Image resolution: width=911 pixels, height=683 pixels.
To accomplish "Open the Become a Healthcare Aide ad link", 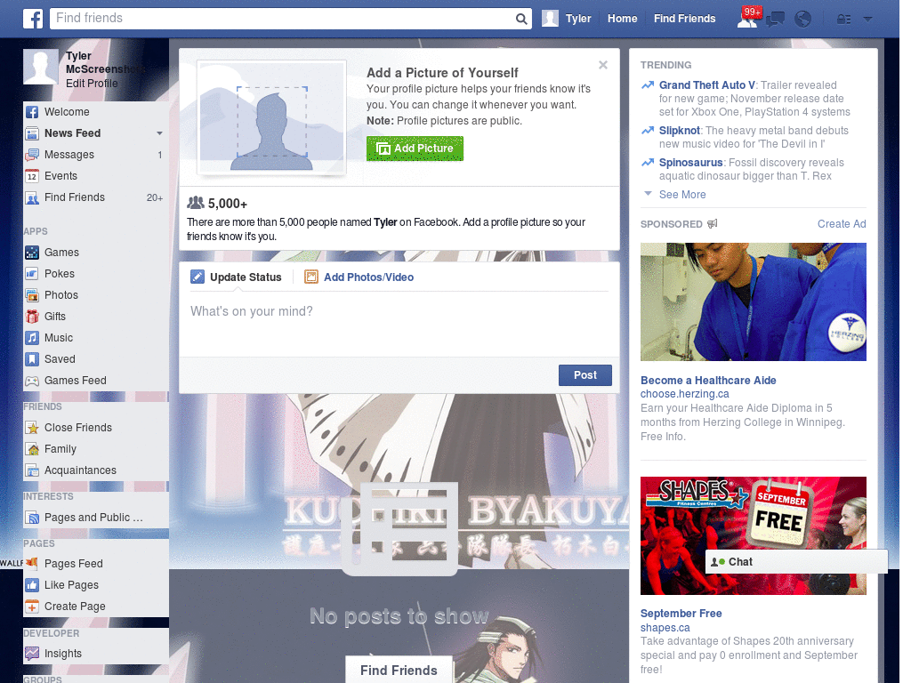I will coord(708,381).
